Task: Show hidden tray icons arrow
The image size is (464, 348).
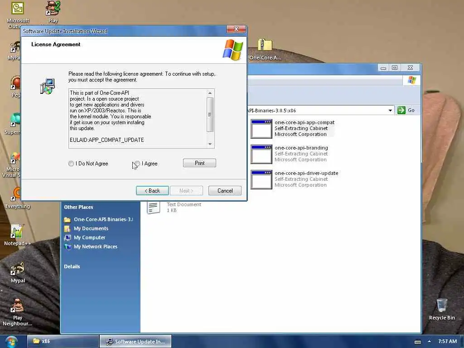Action: [429, 341]
